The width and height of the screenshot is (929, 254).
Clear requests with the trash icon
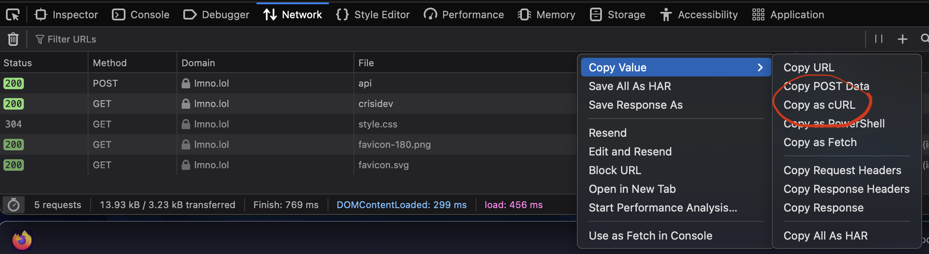13,39
